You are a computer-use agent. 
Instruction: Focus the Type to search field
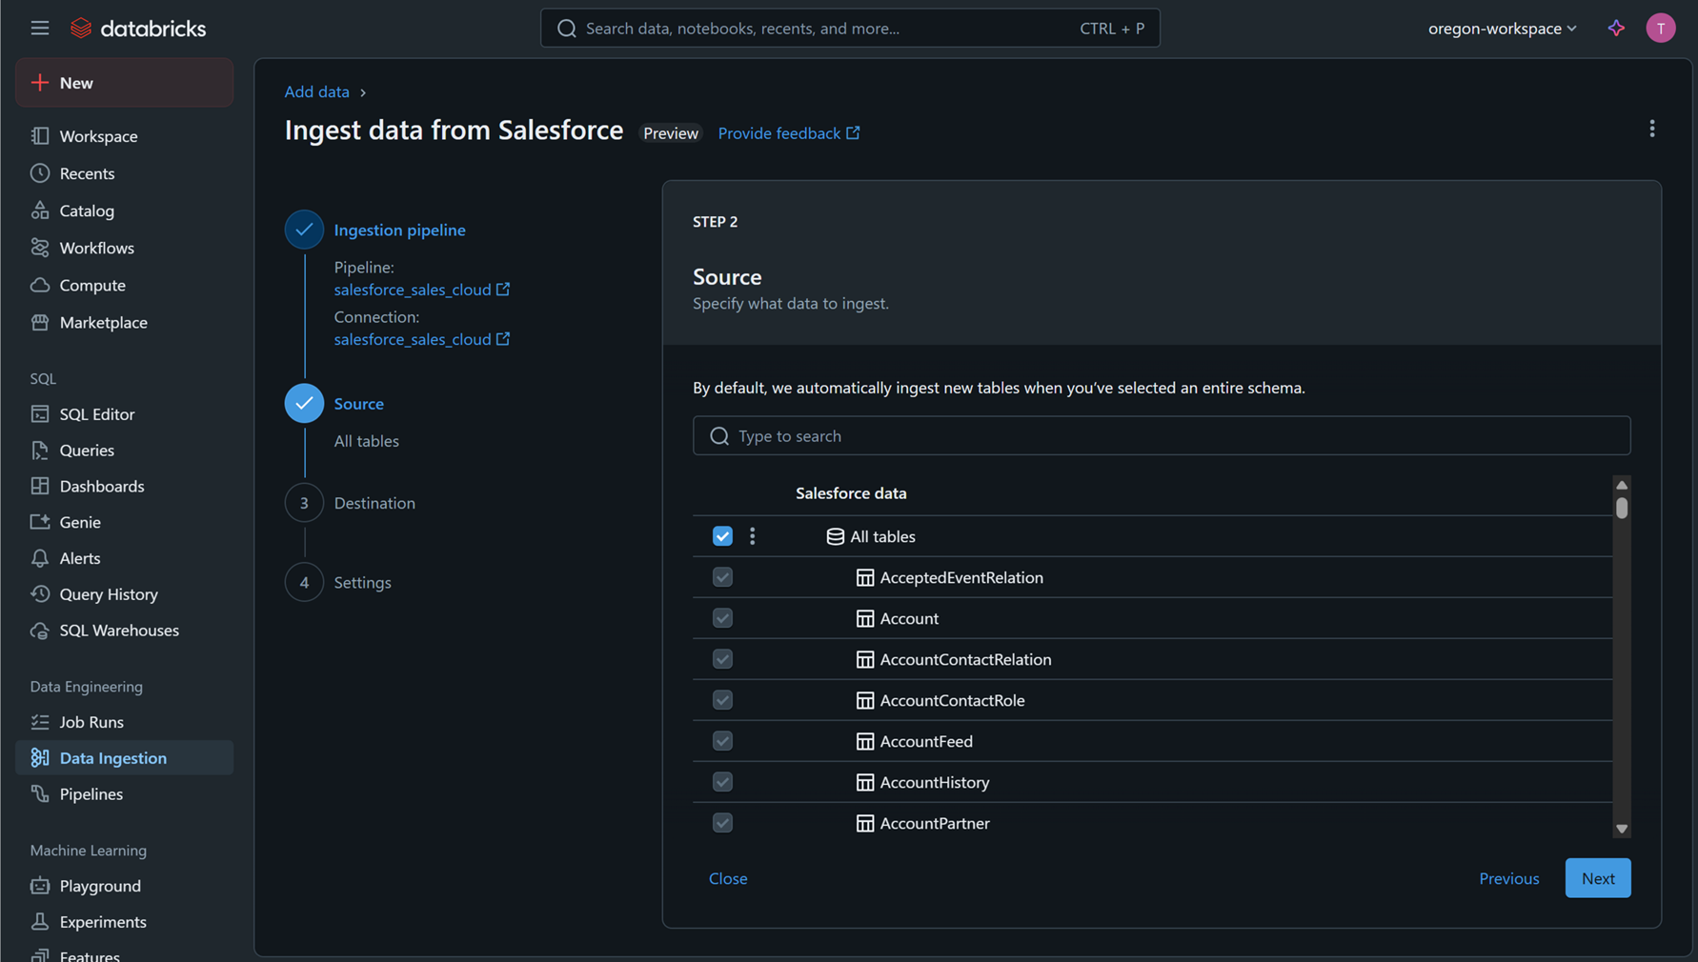1162,435
